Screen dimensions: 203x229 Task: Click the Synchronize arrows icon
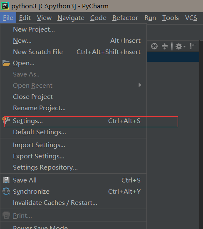coord(6,191)
